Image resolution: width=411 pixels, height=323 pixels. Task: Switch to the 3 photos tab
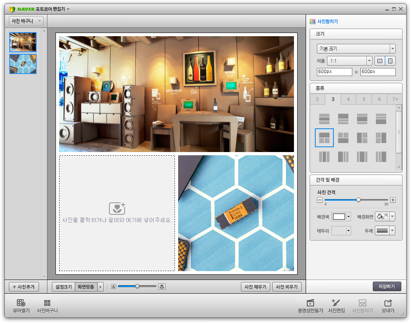coord(333,99)
